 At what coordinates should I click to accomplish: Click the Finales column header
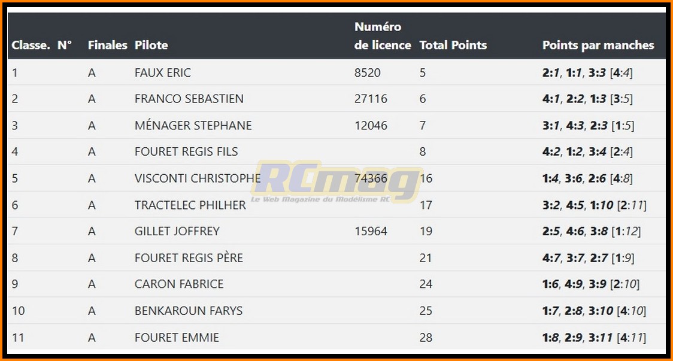pos(107,45)
